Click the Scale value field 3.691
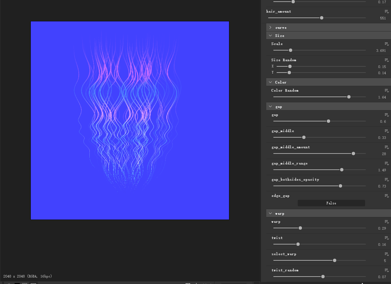The height and width of the screenshot is (284, 391). tap(381, 51)
